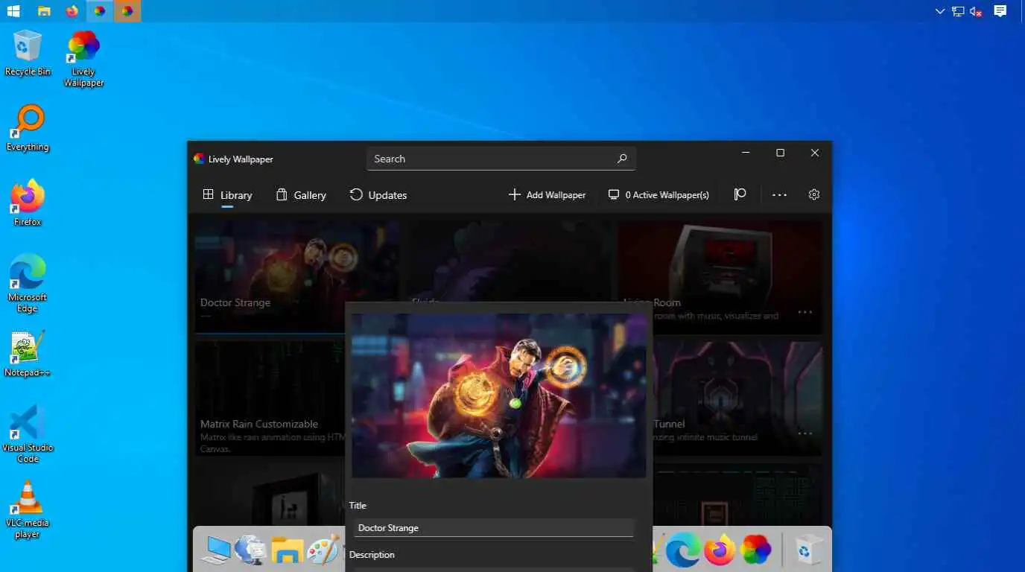Open Action Center notifications icon
This screenshot has width=1025, height=572.
click(1000, 11)
